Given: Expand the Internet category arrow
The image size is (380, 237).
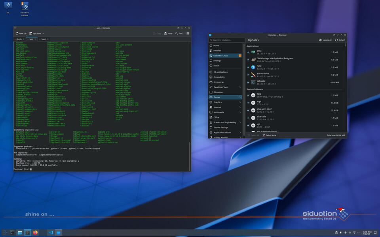Looking at the screenshot, I should tap(240, 107).
